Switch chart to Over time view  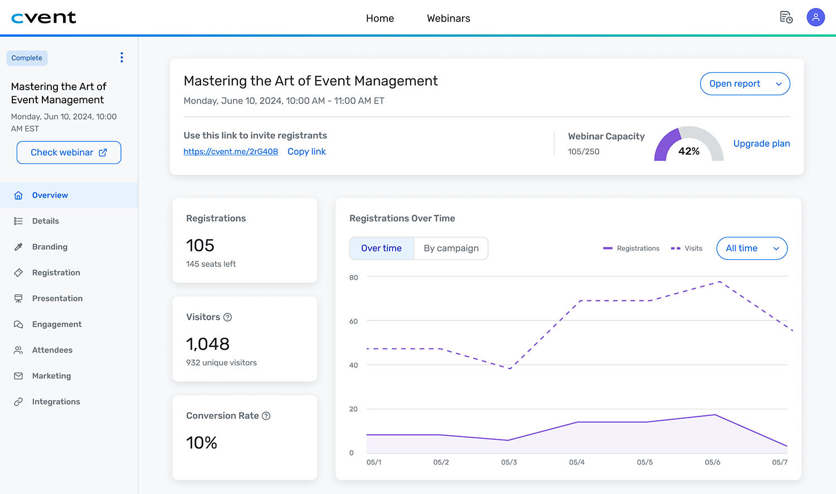[381, 248]
